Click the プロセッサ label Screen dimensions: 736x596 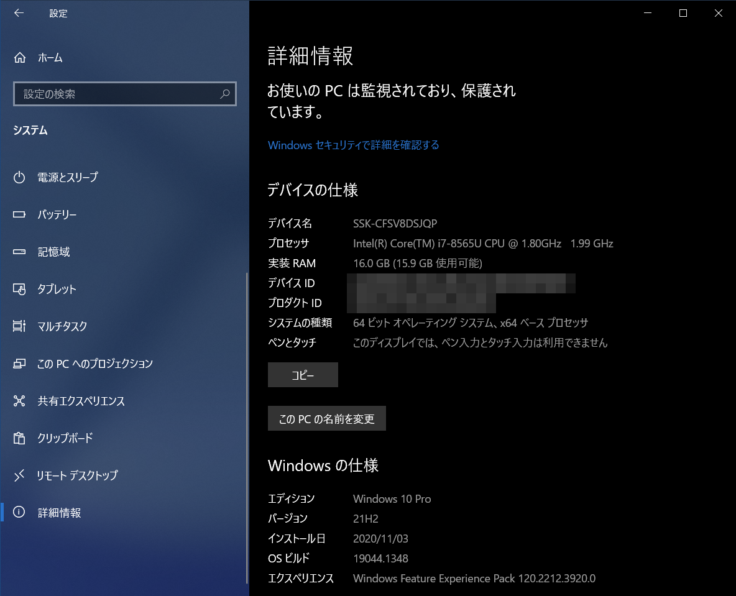click(288, 244)
